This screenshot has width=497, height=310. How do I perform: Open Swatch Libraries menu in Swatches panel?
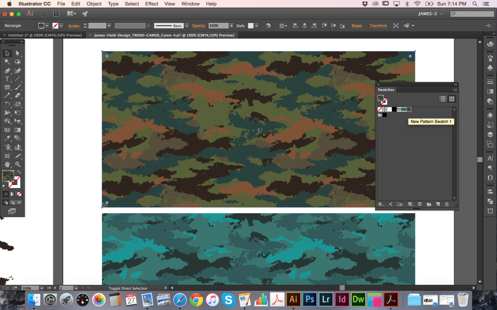coord(381,204)
